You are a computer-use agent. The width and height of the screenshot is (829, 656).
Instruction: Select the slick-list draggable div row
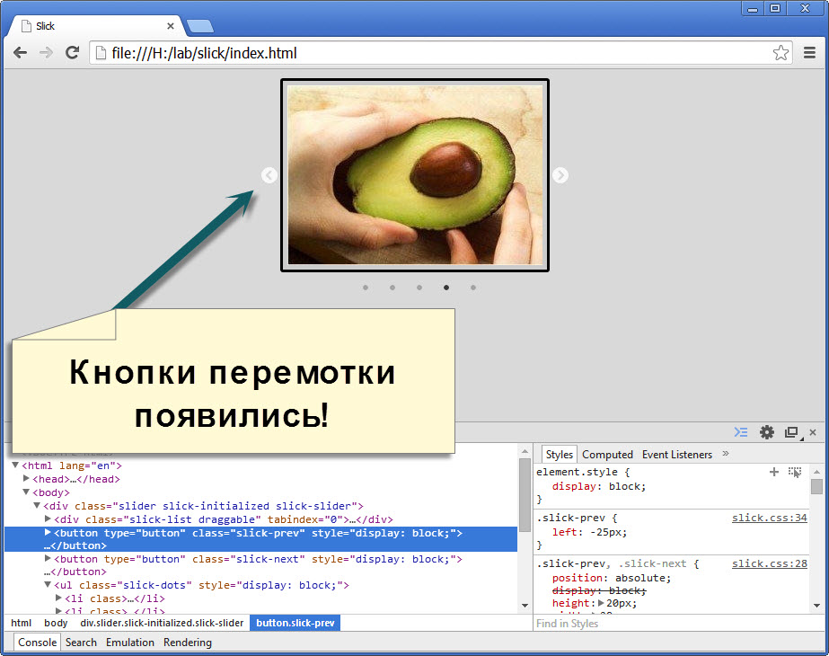click(x=260, y=519)
